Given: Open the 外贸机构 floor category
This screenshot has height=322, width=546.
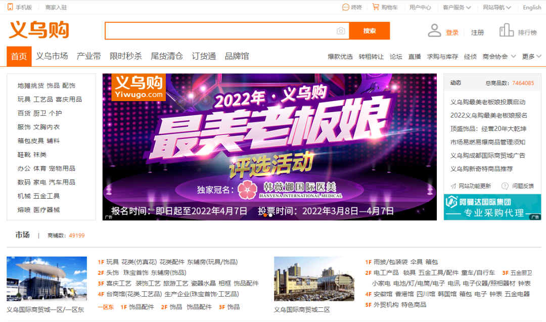Looking at the screenshot, I should pyautogui.click(x=386, y=305).
